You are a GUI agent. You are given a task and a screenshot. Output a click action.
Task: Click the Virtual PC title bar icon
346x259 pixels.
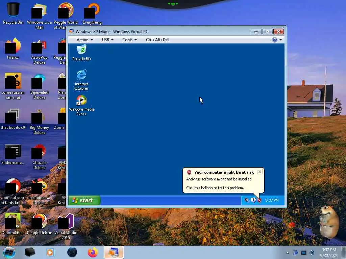click(x=71, y=31)
